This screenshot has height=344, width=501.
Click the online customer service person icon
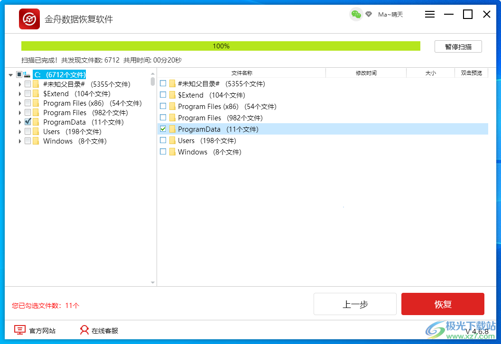84,330
